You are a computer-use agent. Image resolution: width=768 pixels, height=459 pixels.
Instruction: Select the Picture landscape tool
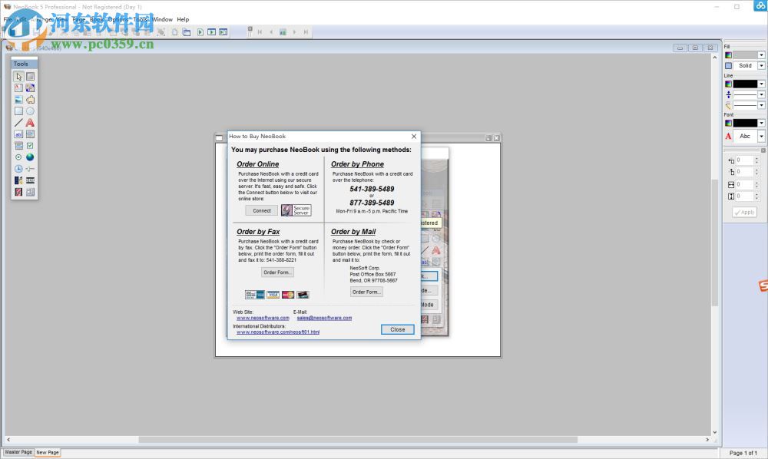(18, 100)
